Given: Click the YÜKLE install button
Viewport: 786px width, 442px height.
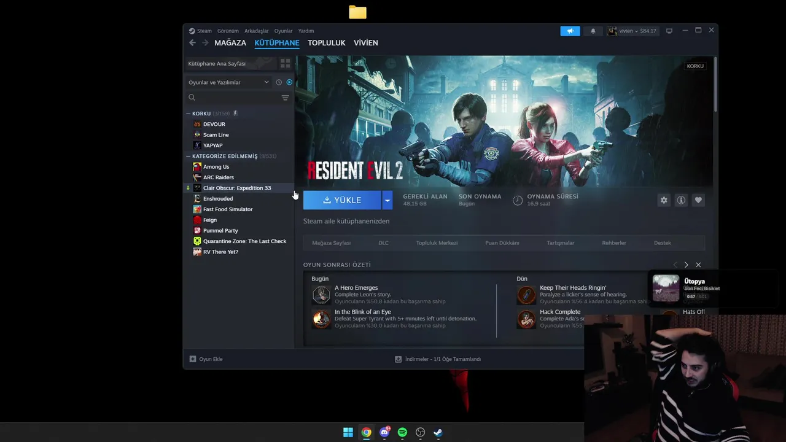Looking at the screenshot, I should click(342, 200).
